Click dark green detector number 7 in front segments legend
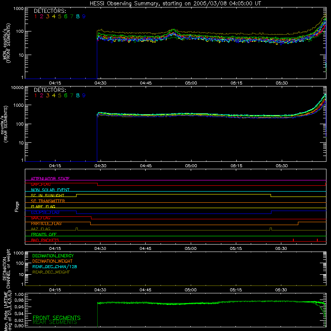 tap(72, 17)
